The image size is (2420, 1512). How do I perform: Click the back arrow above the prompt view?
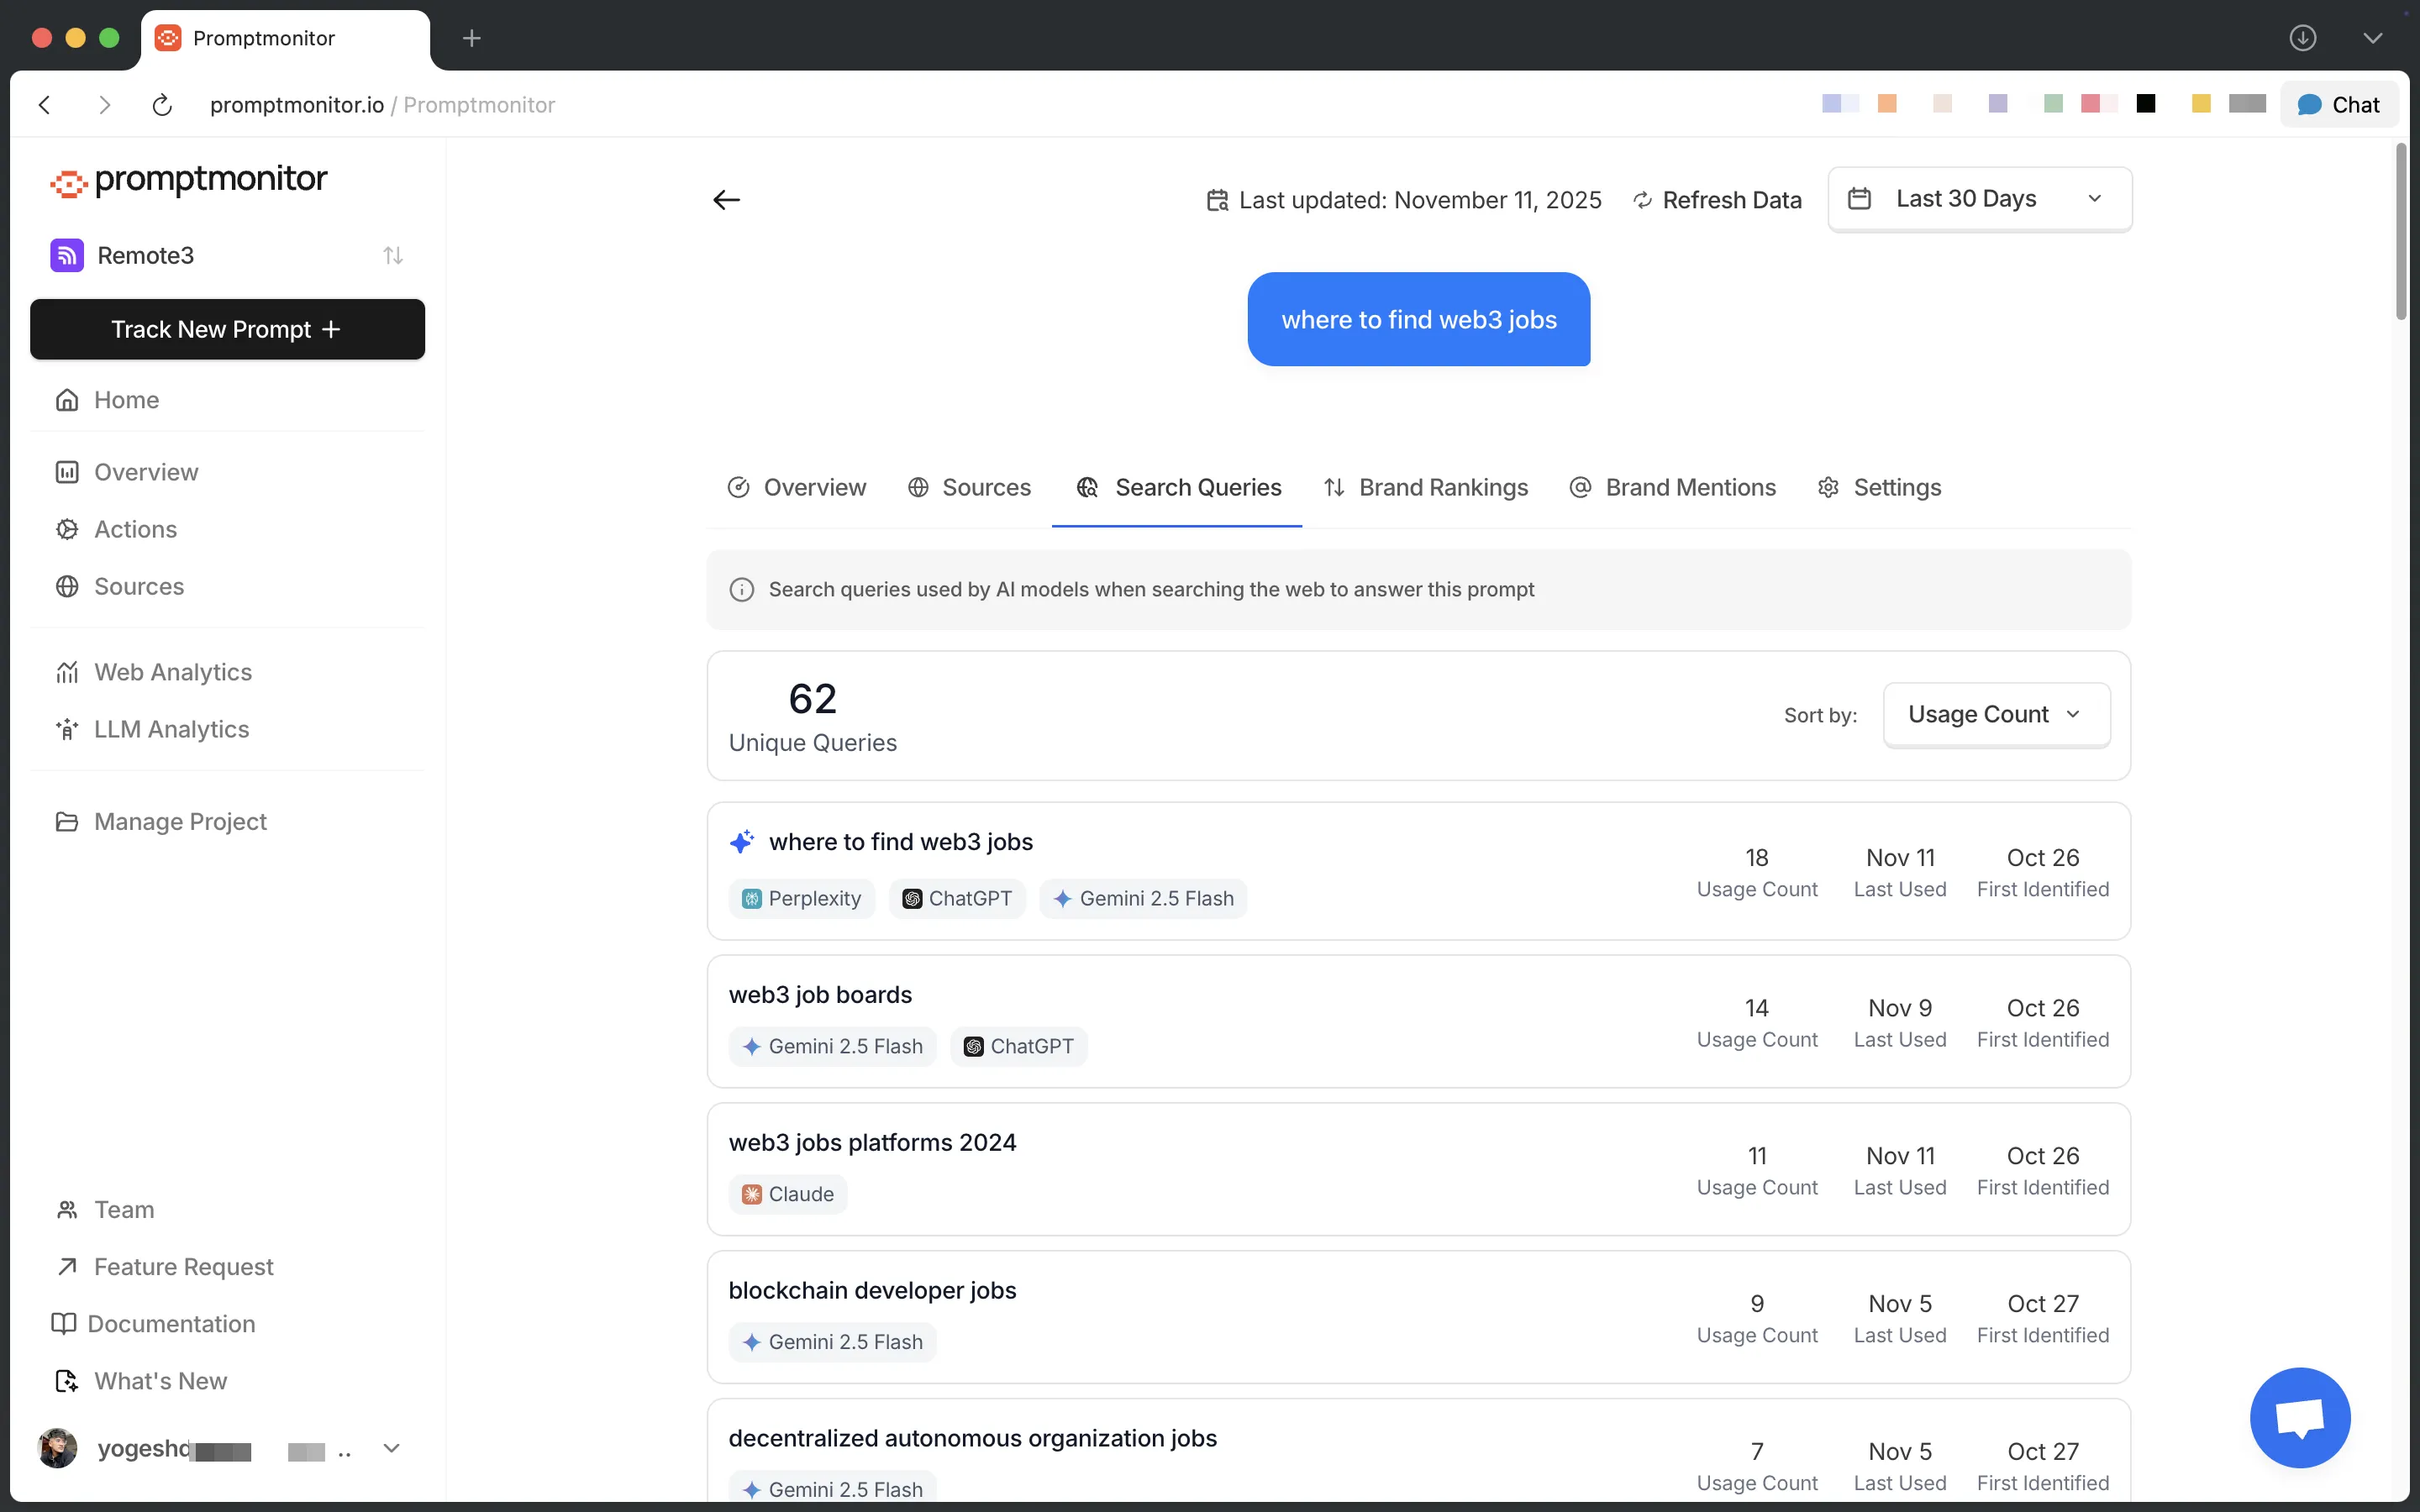point(727,199)
